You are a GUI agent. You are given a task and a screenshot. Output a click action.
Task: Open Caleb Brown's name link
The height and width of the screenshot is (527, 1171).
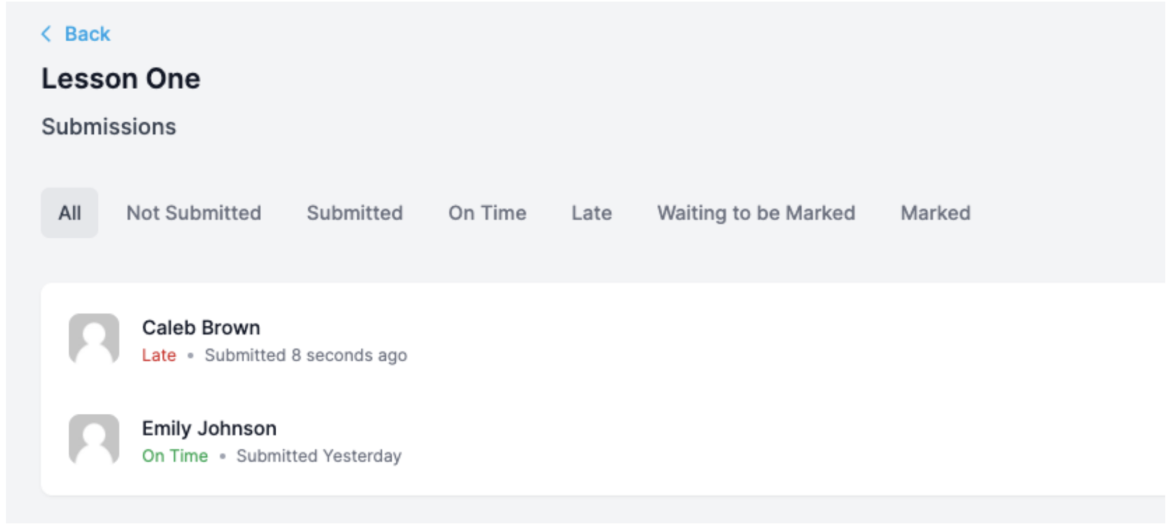201,328
